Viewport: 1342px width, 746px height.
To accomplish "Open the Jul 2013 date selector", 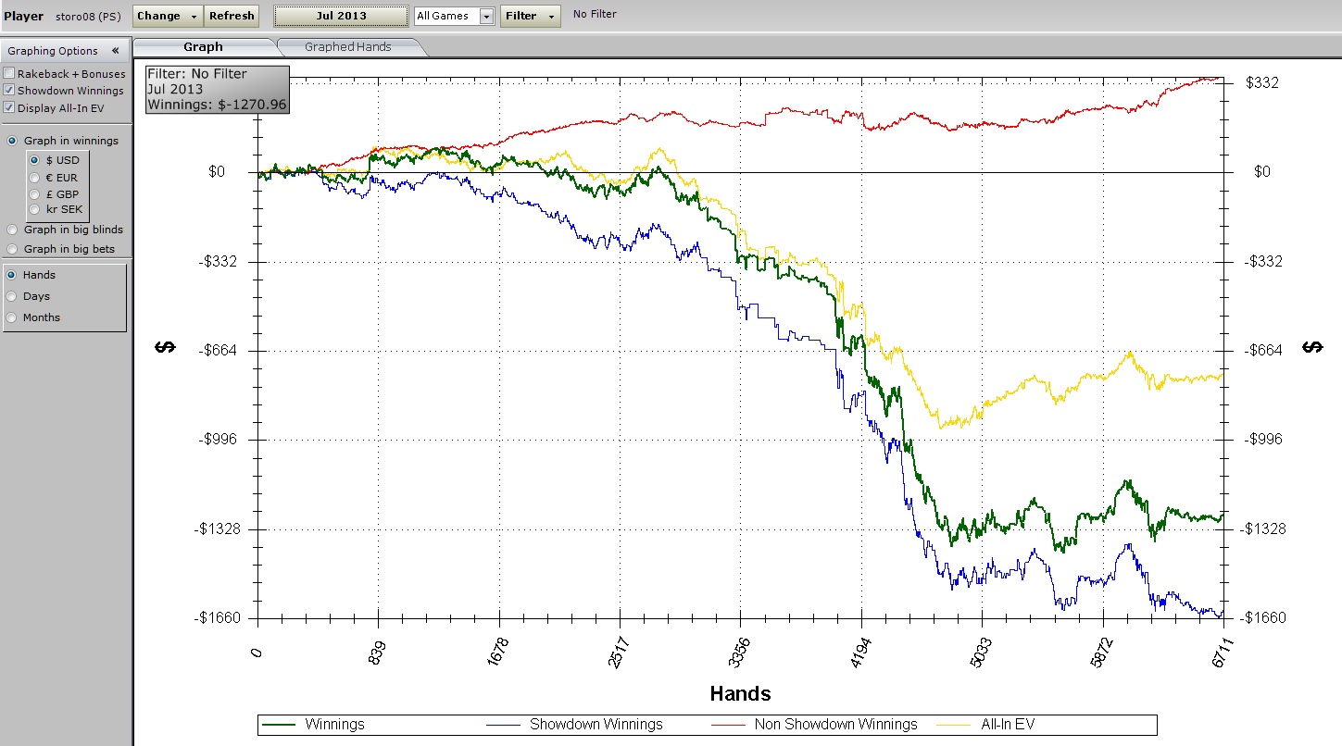I will pyautogui.click(x=341, y=16).
